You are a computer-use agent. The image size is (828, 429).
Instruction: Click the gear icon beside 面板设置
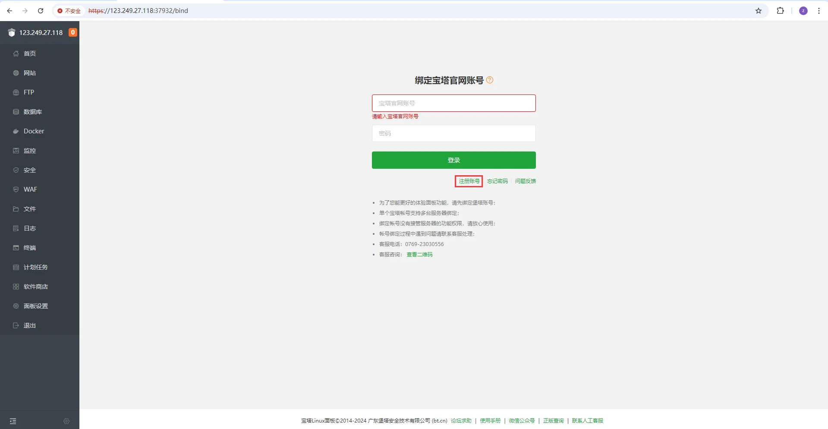tap(16, 306)
